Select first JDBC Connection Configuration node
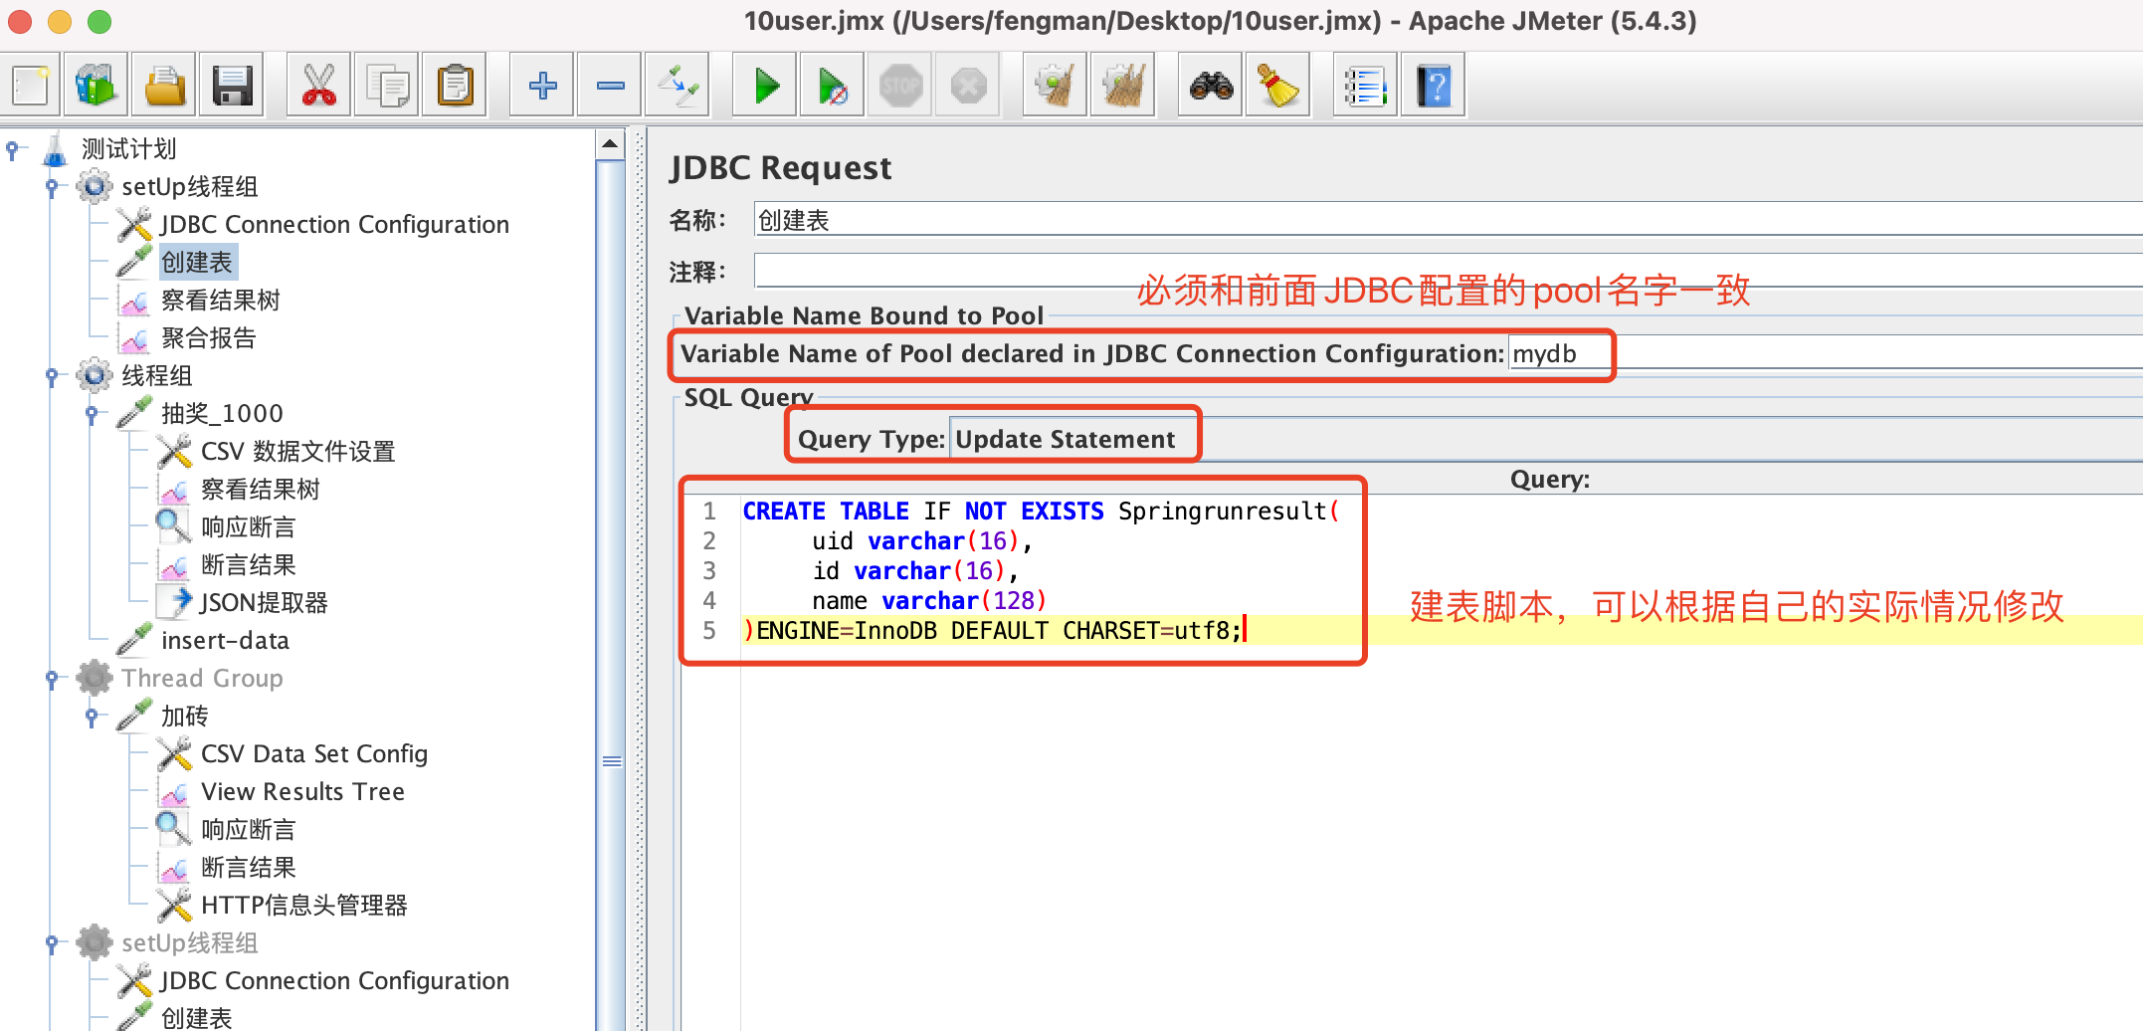The width and height of the screenshot is (2143, 1031). tap(334, 225)
